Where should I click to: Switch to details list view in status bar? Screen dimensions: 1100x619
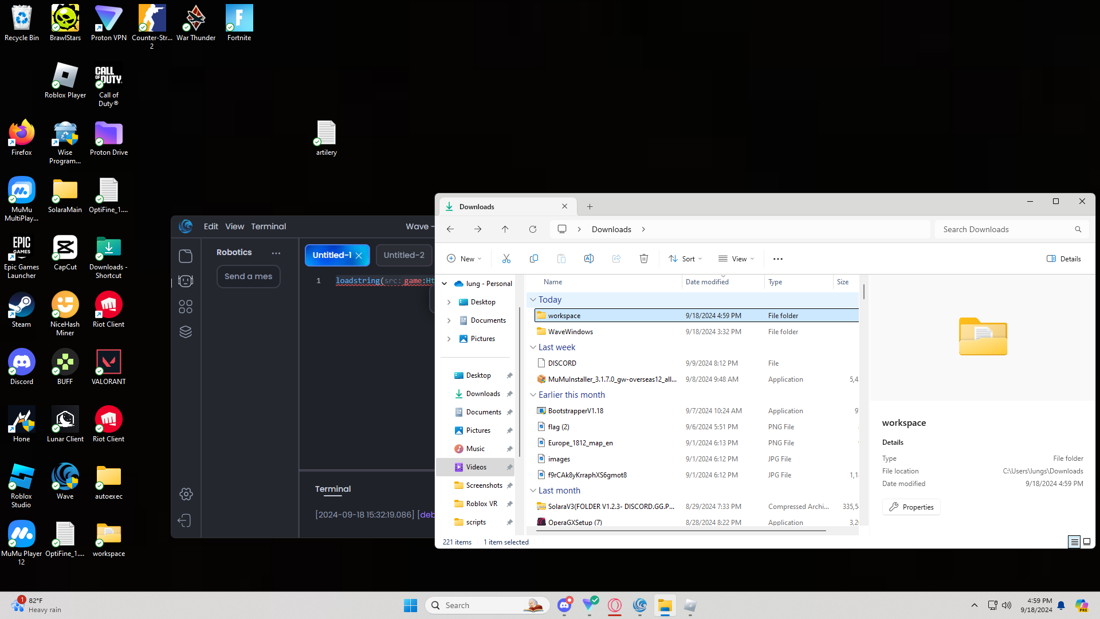pos(1074,542)
